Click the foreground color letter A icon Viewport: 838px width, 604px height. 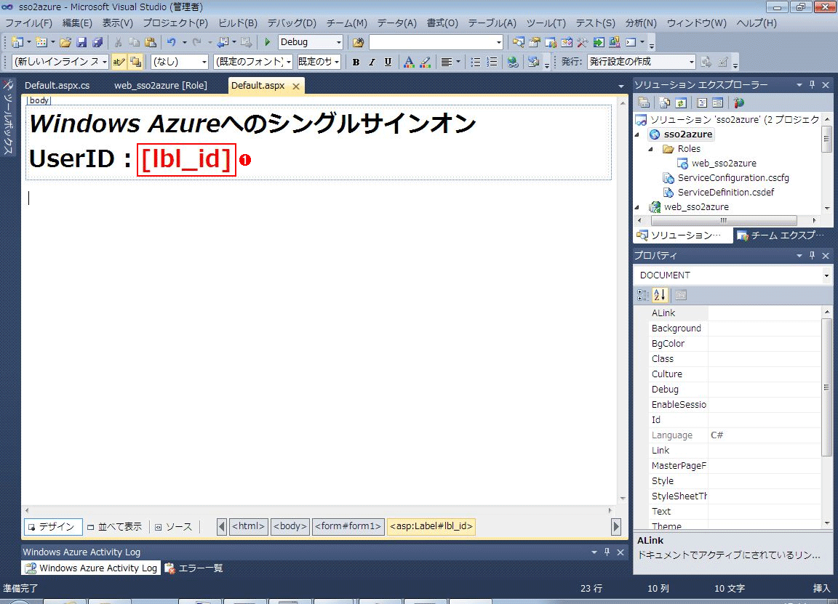(408, 62)
